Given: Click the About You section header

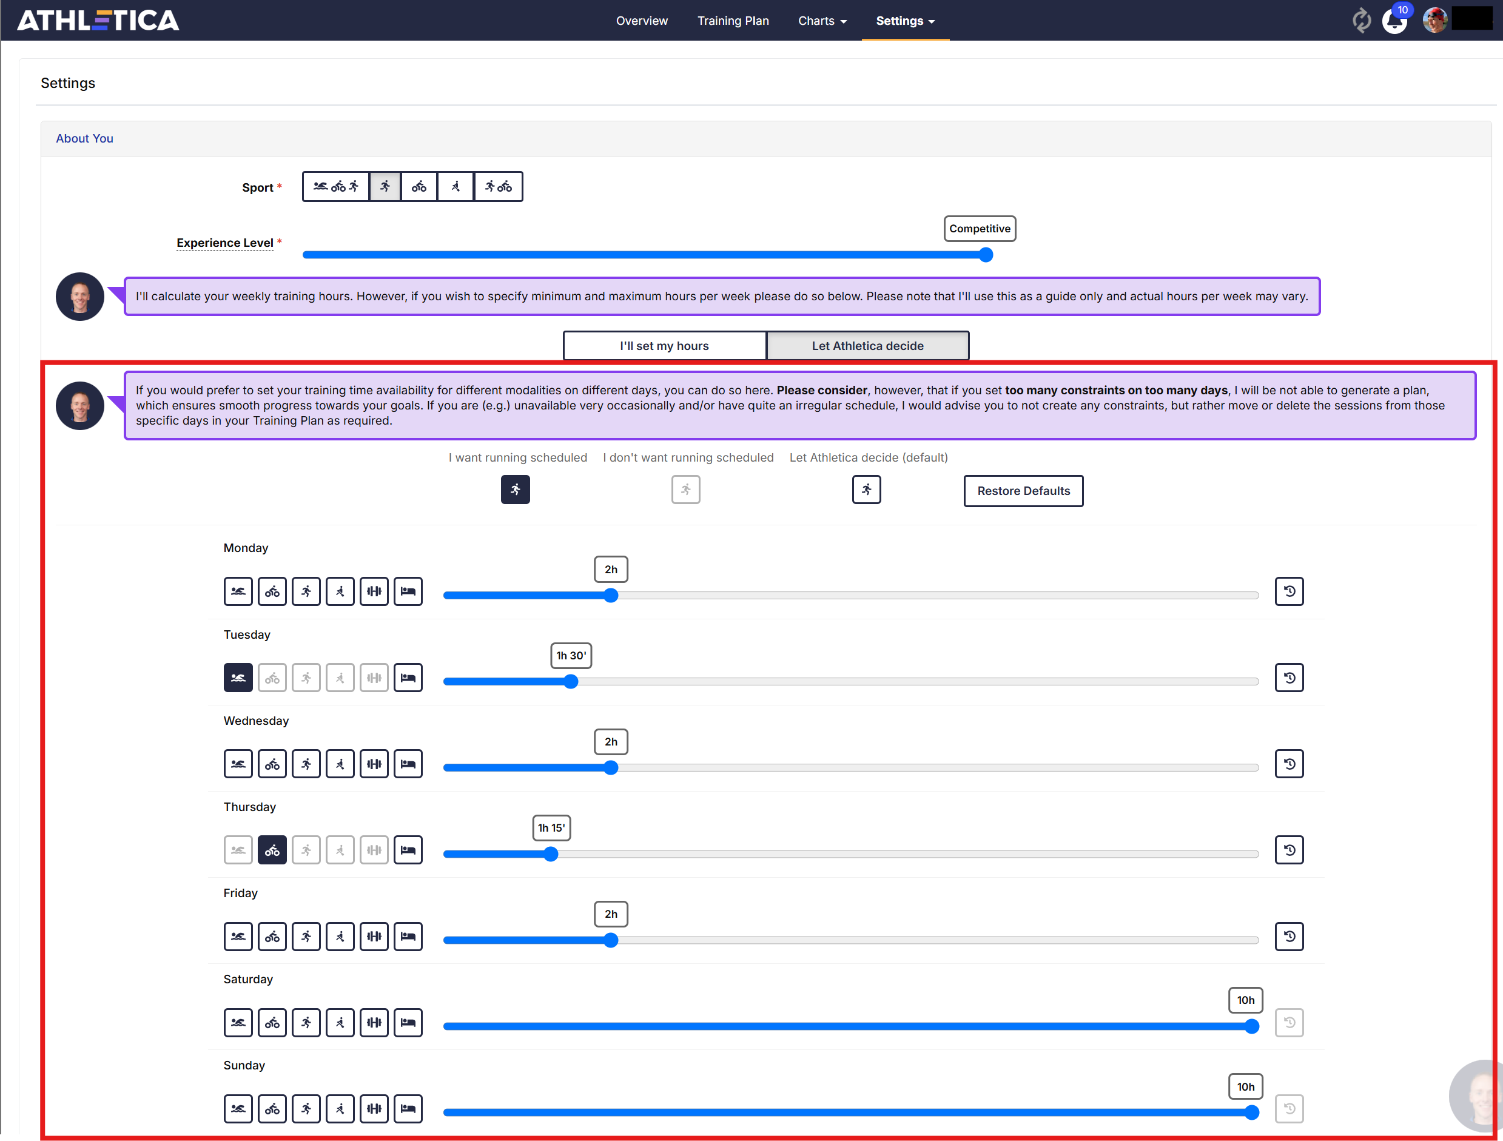Looking at the screenshot, I should (84, 139).
